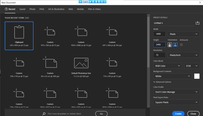
Task: Switch to the Mobile tab
Action: (x=80, y=9)
